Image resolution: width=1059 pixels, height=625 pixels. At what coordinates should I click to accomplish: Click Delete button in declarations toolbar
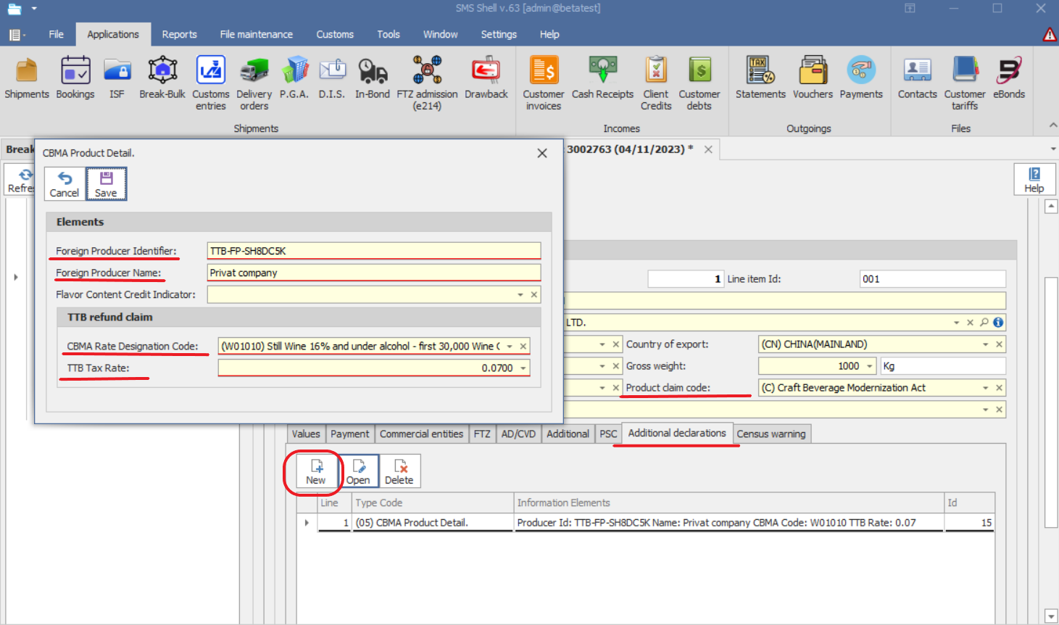click(x=399, y=472)
